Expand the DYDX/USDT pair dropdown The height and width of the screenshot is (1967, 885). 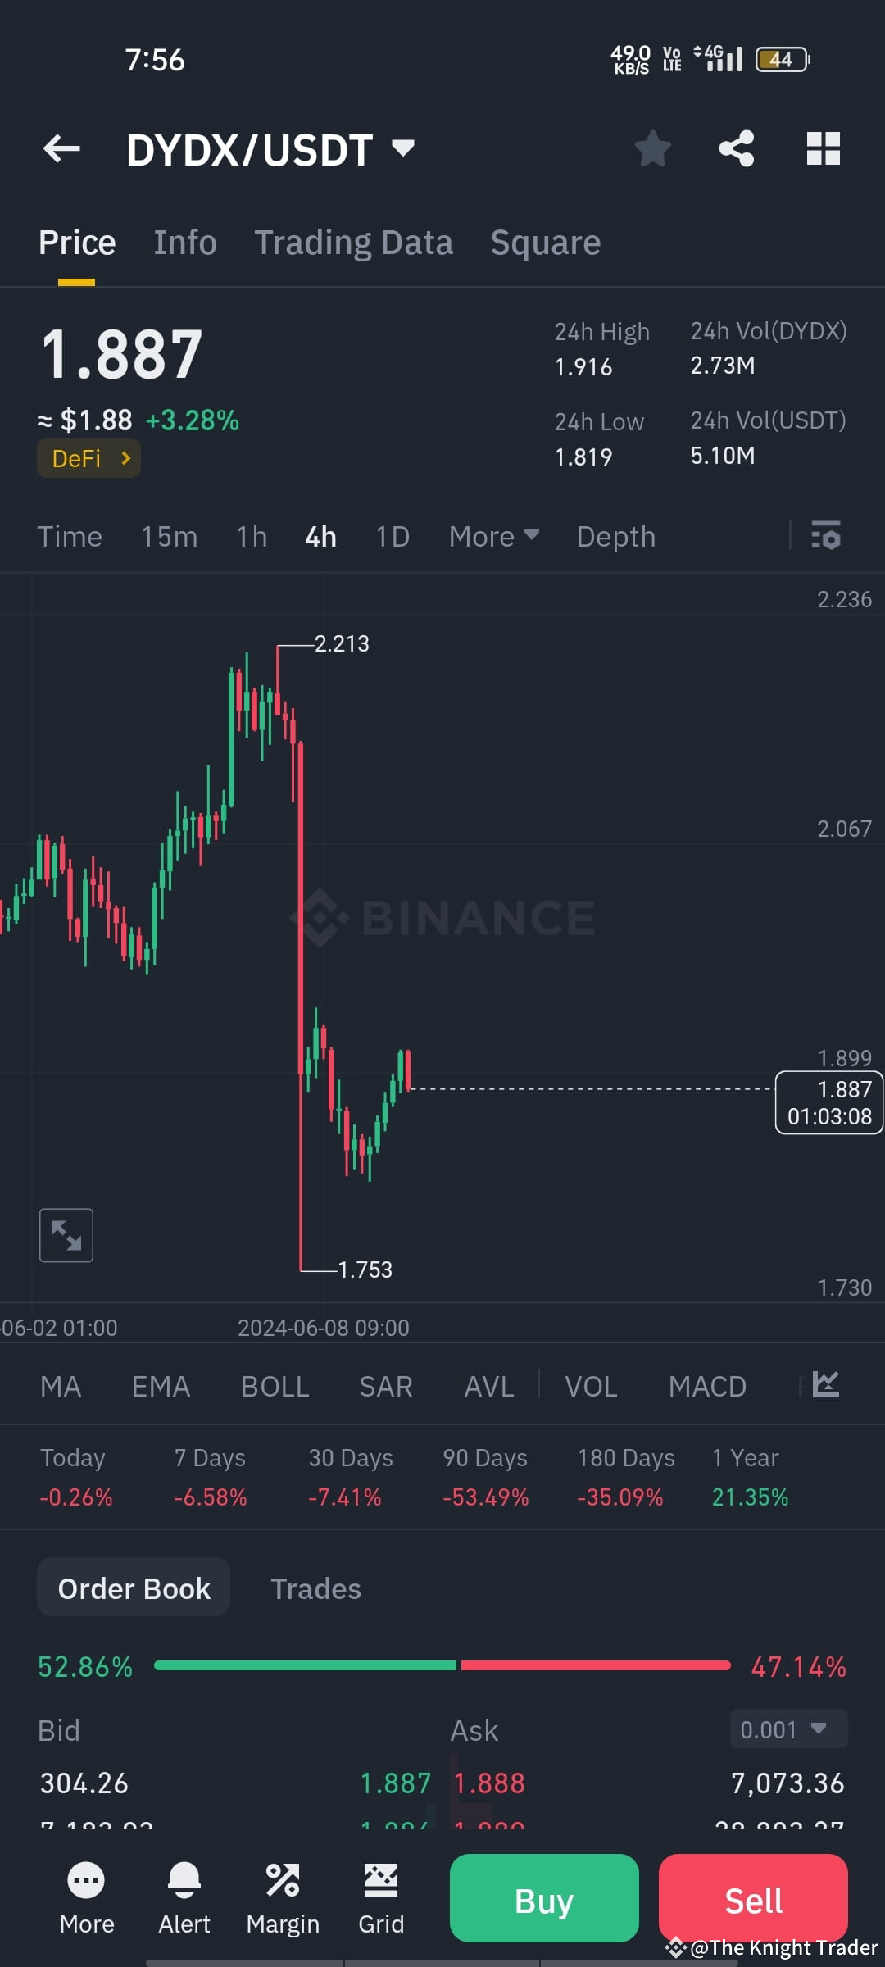(x=402, y=149)
